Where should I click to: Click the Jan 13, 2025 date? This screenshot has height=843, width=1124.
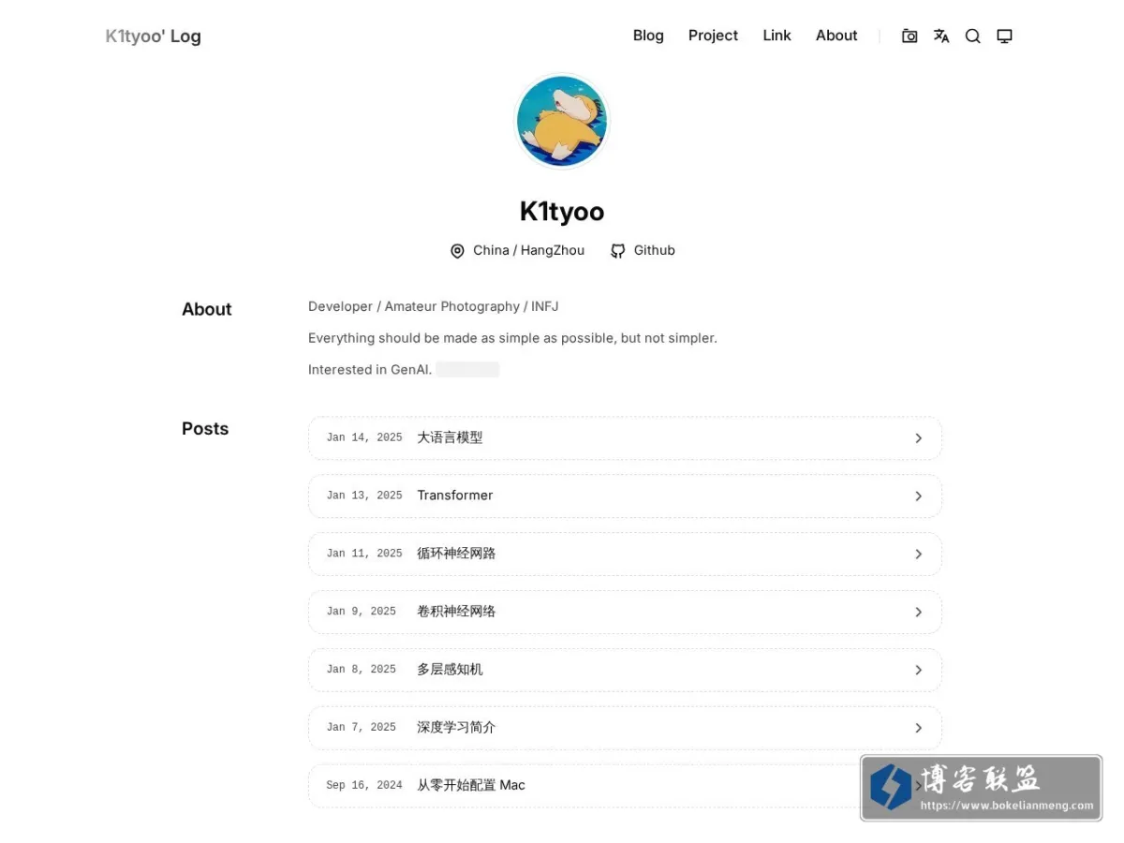[x=364, y=495]
